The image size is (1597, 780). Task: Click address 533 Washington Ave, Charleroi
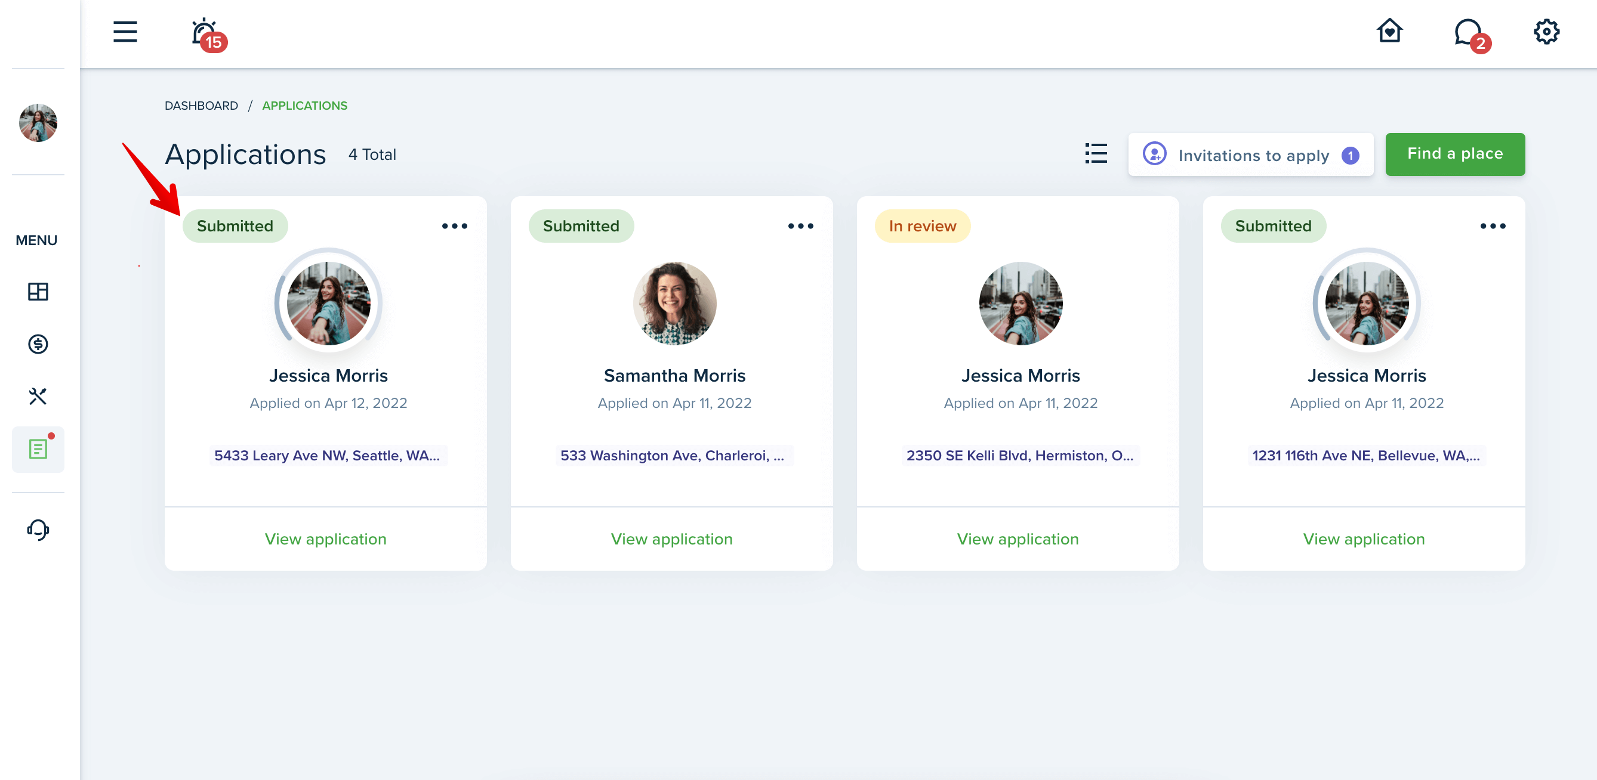[x=674, y=456]
